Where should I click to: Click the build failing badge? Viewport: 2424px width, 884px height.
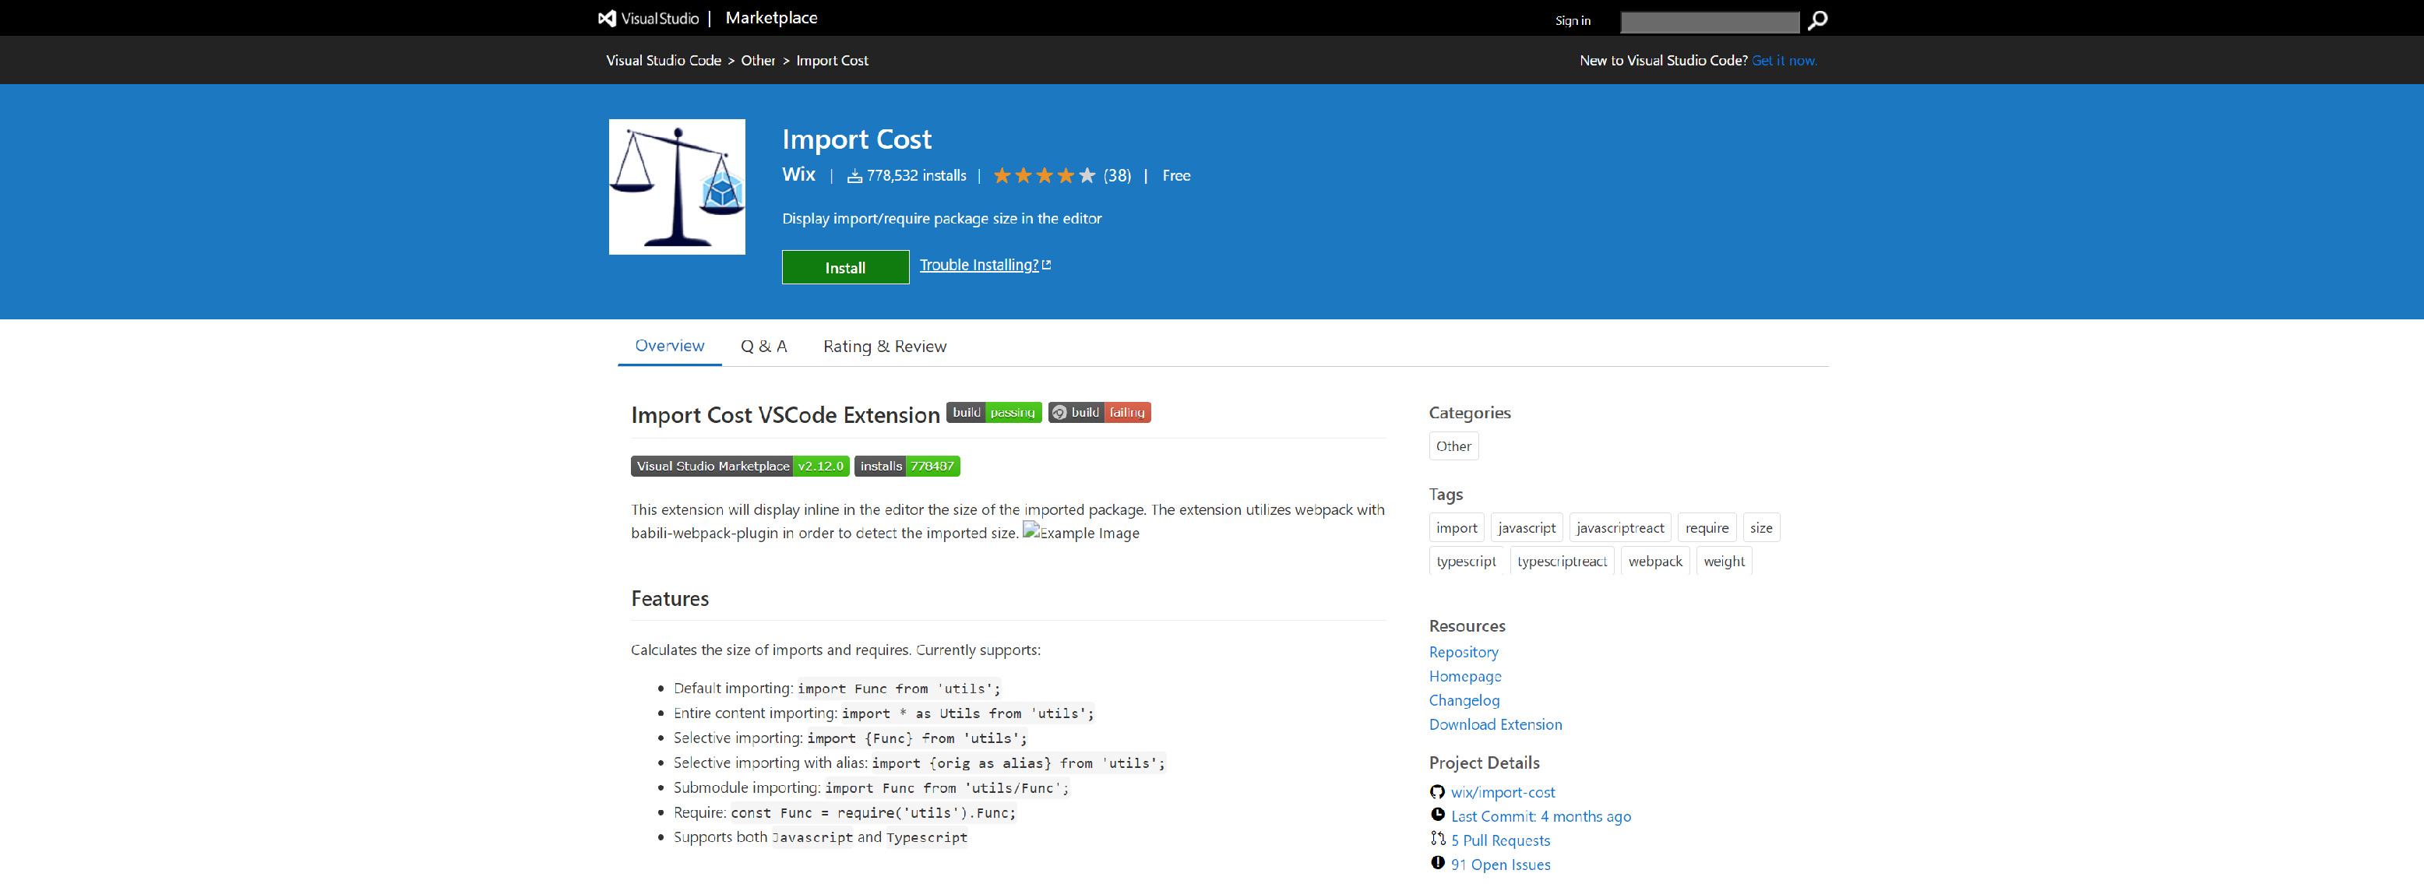pyautogui.click(x=1099, y=412)
